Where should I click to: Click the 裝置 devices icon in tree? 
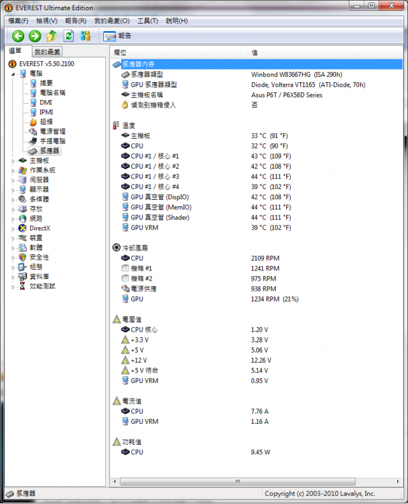coord(22,238)
